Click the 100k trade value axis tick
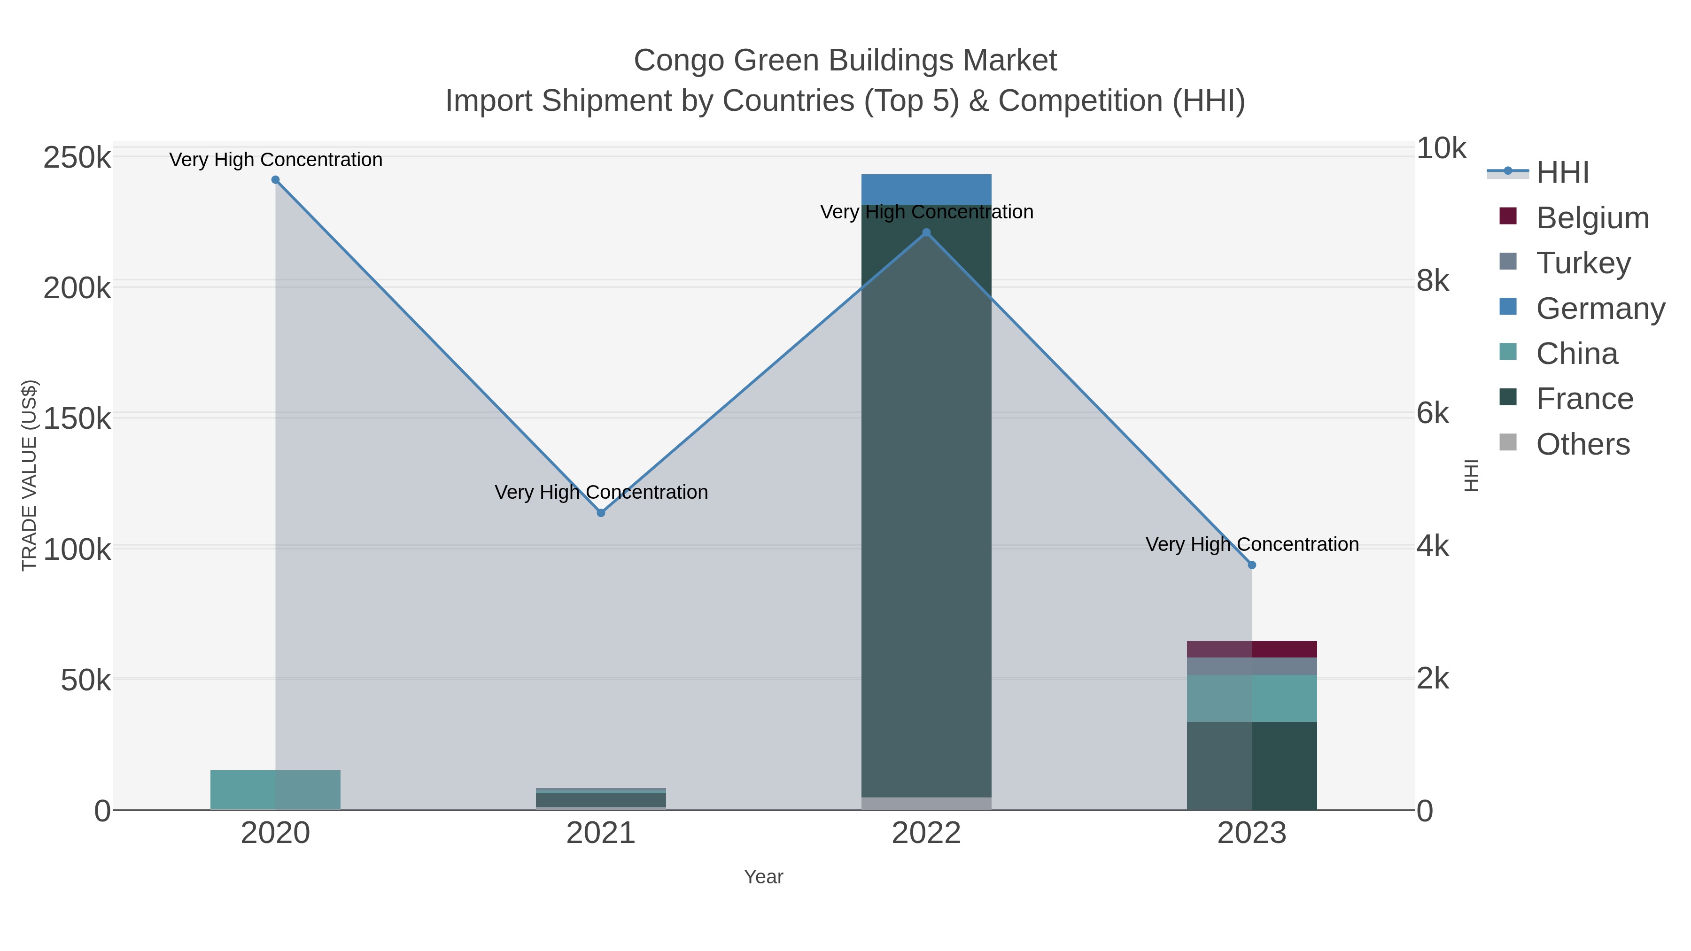Screen dimensions: 1691x951 tap(78, 549)
